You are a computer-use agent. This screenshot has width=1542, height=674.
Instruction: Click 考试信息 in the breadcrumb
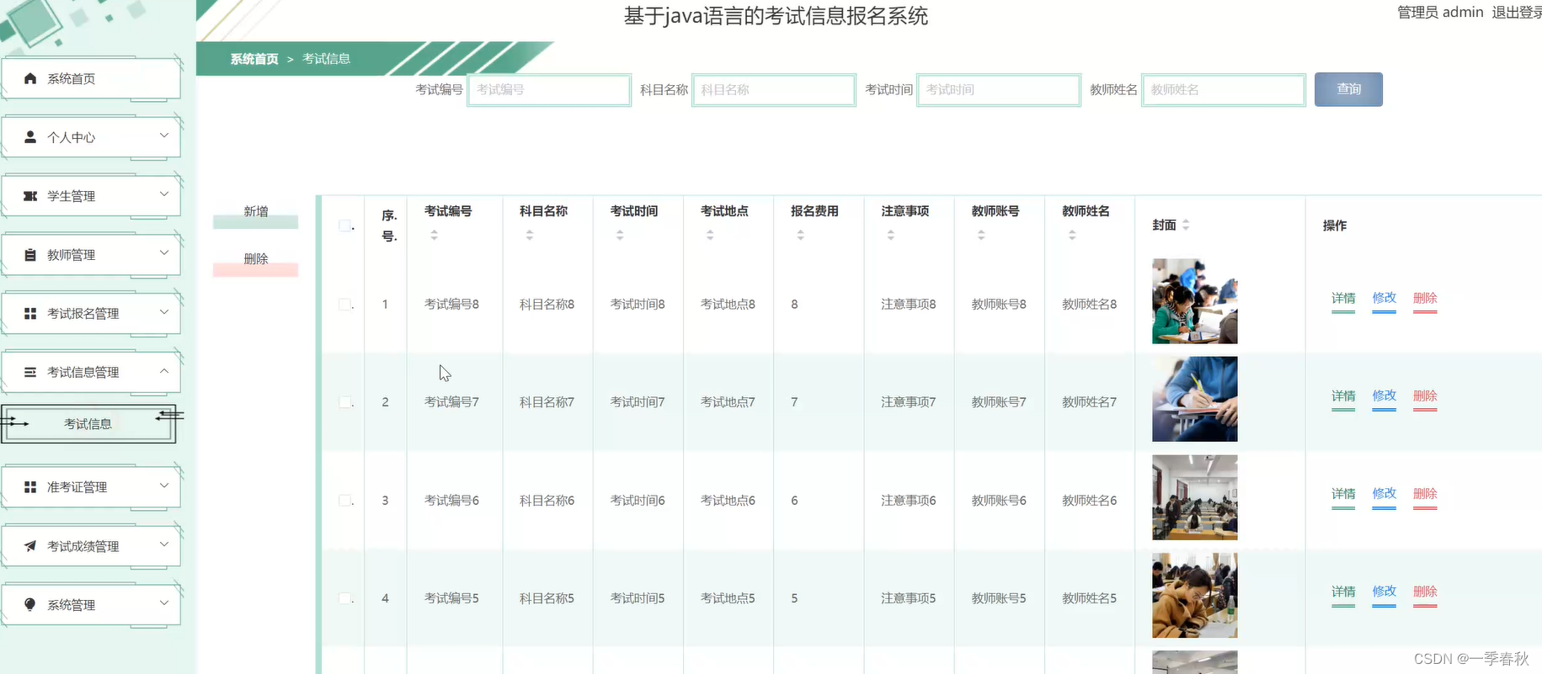(326, 59)
